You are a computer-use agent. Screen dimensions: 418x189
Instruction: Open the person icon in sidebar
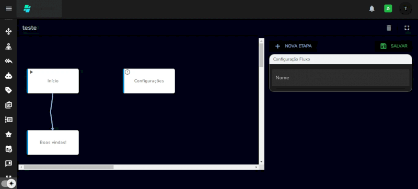click(8, 46)
